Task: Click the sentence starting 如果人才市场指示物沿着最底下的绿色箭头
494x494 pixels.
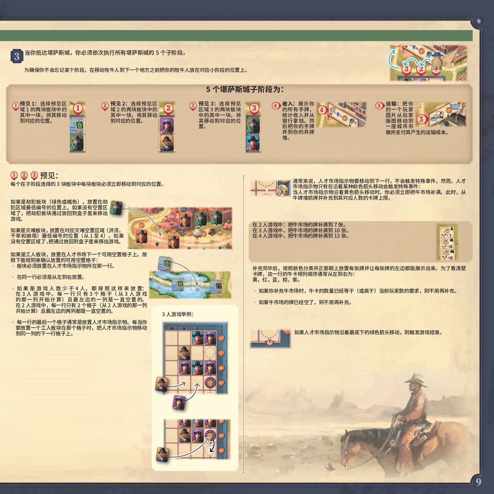Action: 368,332
